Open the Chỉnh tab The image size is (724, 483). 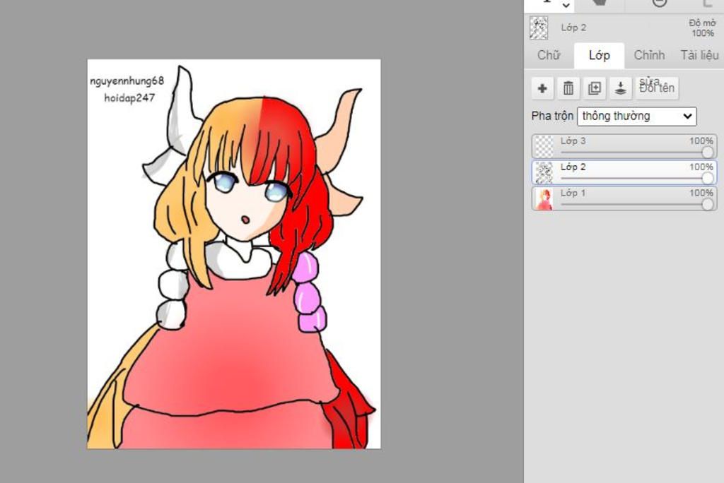[649, 55]
